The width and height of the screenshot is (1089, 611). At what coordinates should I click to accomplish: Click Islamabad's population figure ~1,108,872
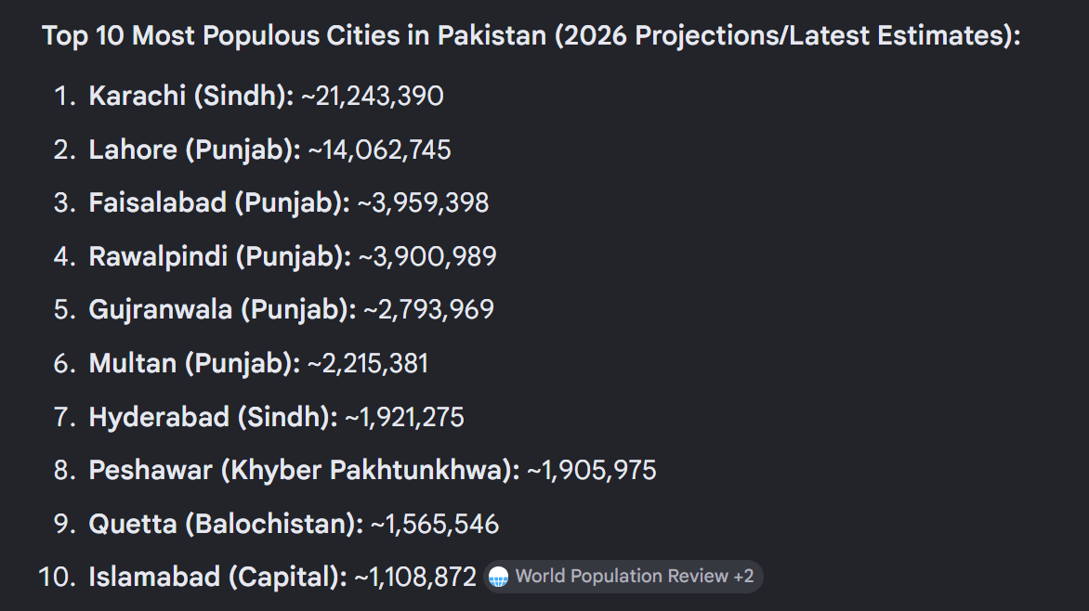[415, 577]
